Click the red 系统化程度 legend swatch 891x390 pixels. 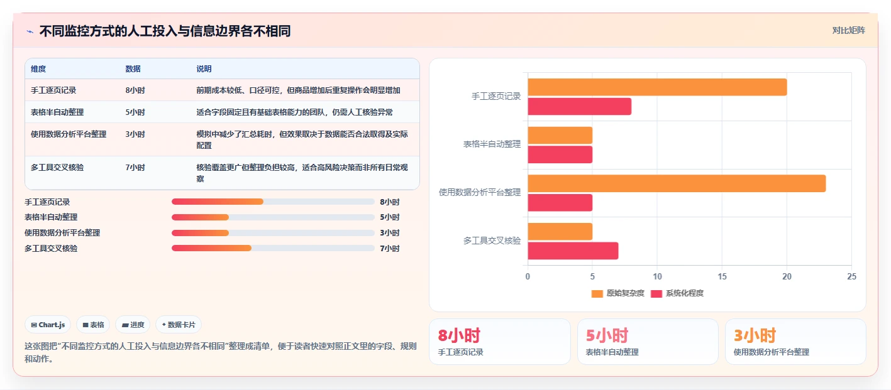click(656, 293)
